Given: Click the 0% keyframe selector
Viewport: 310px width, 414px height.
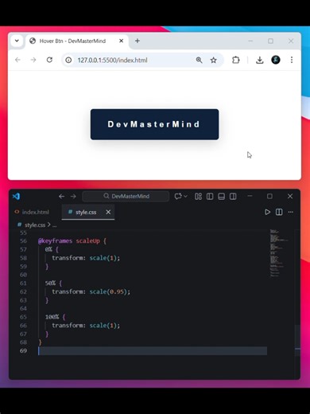Looking at the screenshot, I should coord(48,249).
